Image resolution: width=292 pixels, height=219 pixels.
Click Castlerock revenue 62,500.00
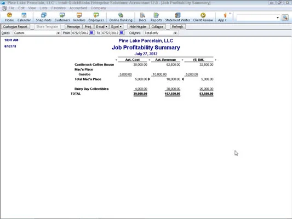tap(173, 65)
